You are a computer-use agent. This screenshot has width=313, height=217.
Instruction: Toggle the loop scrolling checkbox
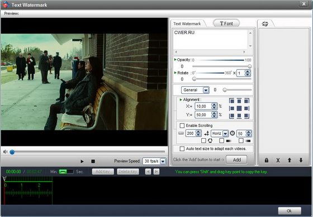point(203,141)
